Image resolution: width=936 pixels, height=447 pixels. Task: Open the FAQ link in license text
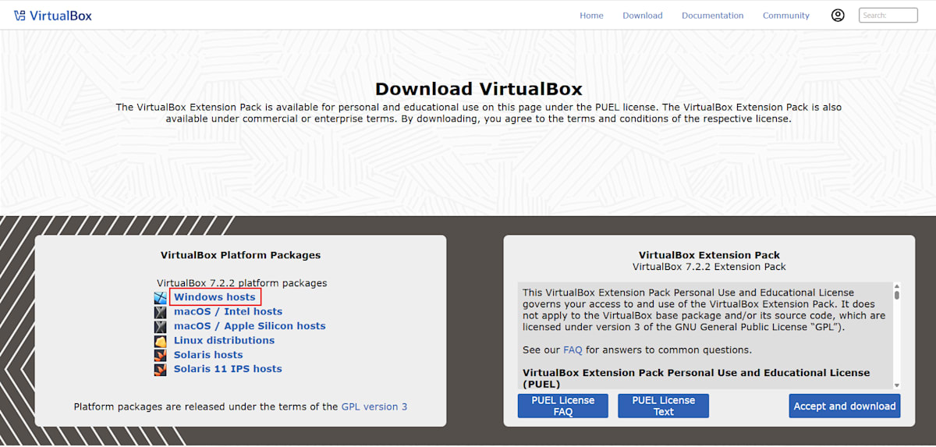573,350
